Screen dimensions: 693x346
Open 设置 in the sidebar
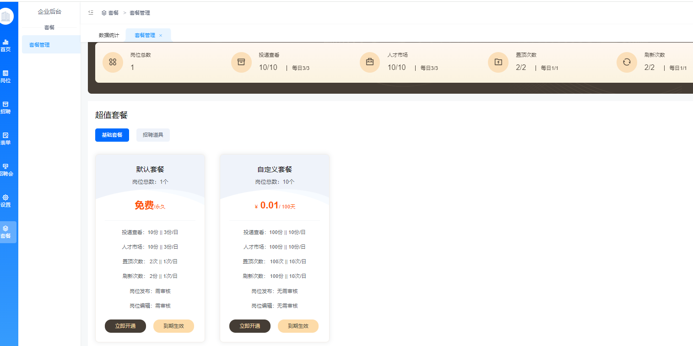tap(6, 201)
